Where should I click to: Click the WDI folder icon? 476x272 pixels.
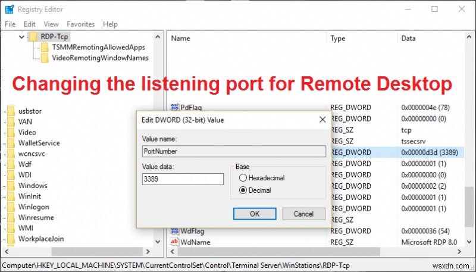coord(11,175)
